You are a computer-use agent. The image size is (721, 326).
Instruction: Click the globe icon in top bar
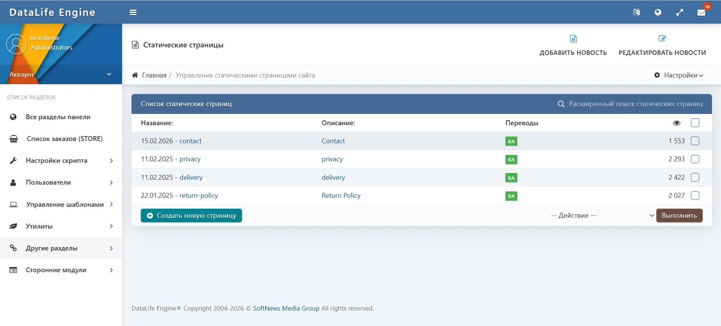[x=658, y=12]
